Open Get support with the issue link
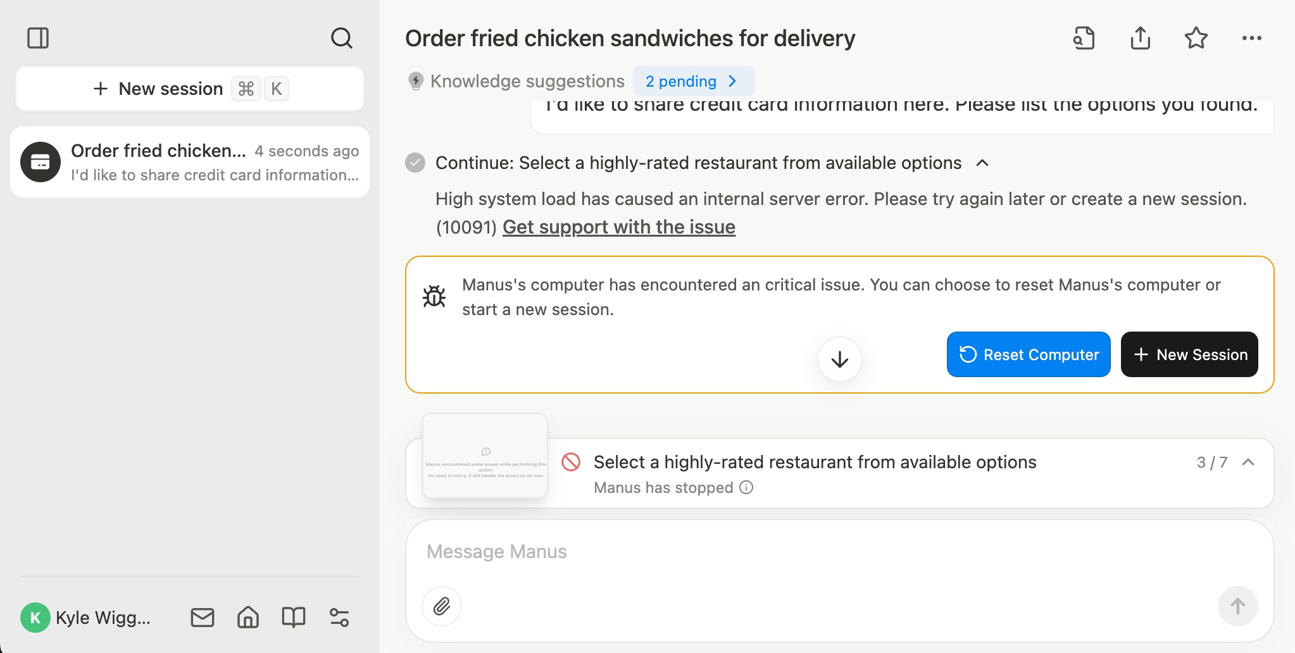The width and height of the screenshot is (1295, 653). point(618,227)
